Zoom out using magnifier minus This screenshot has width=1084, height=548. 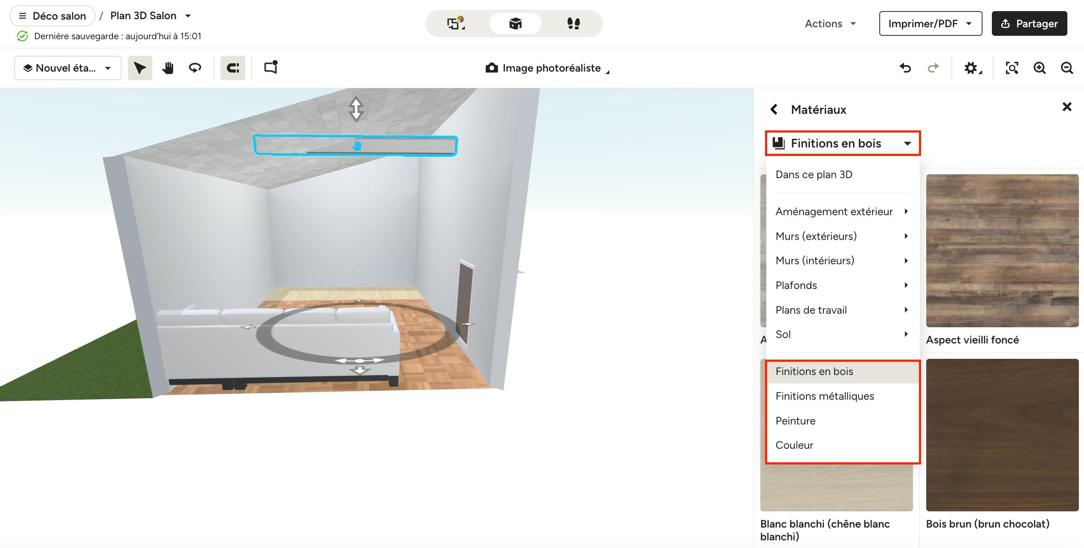pos(1067,68)
